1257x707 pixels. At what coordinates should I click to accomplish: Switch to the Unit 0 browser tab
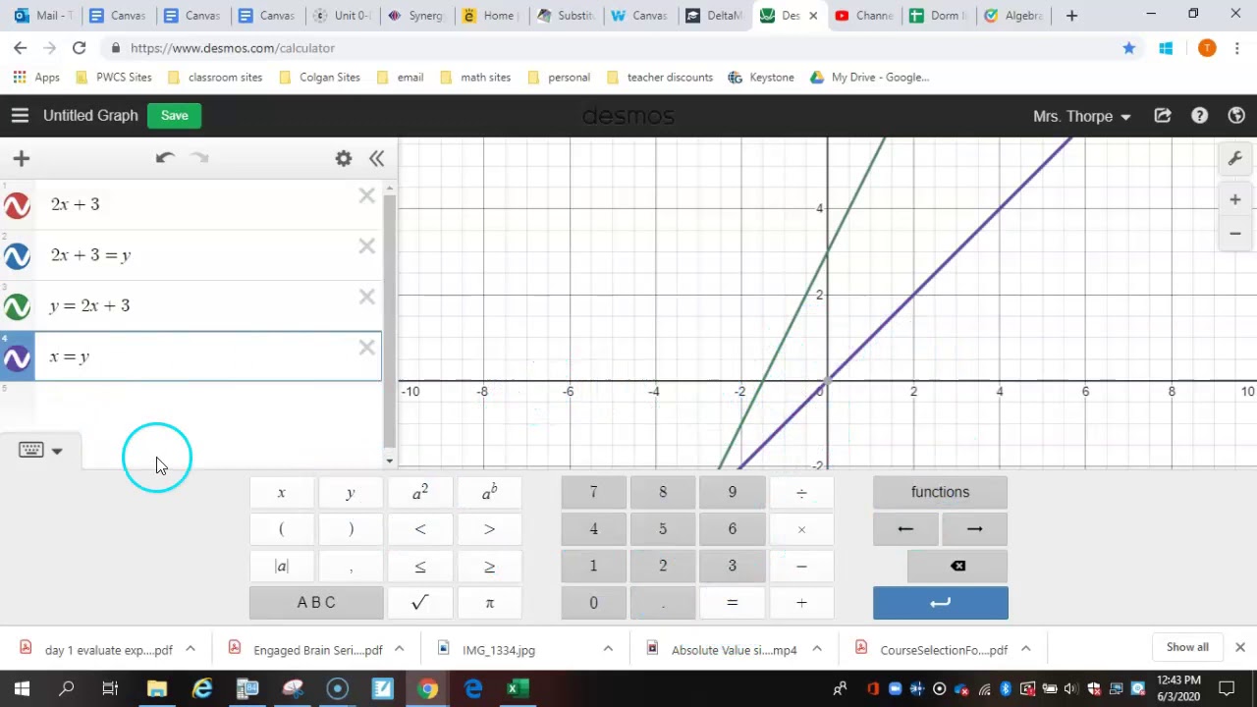[343, 16]
